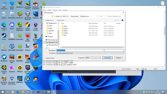
Task: Click the Сохранить button
Action: pos(107,58)
